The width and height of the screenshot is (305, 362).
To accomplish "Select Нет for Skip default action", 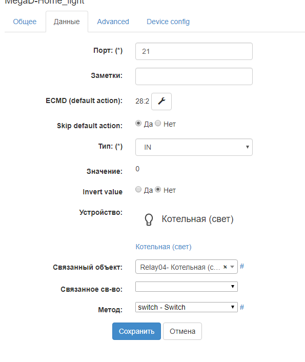I will click(x=158, y=123).
